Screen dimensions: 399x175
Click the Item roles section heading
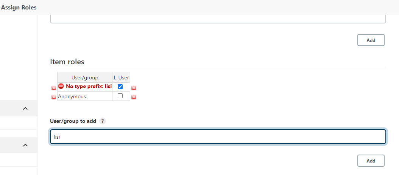click(67, 62)
